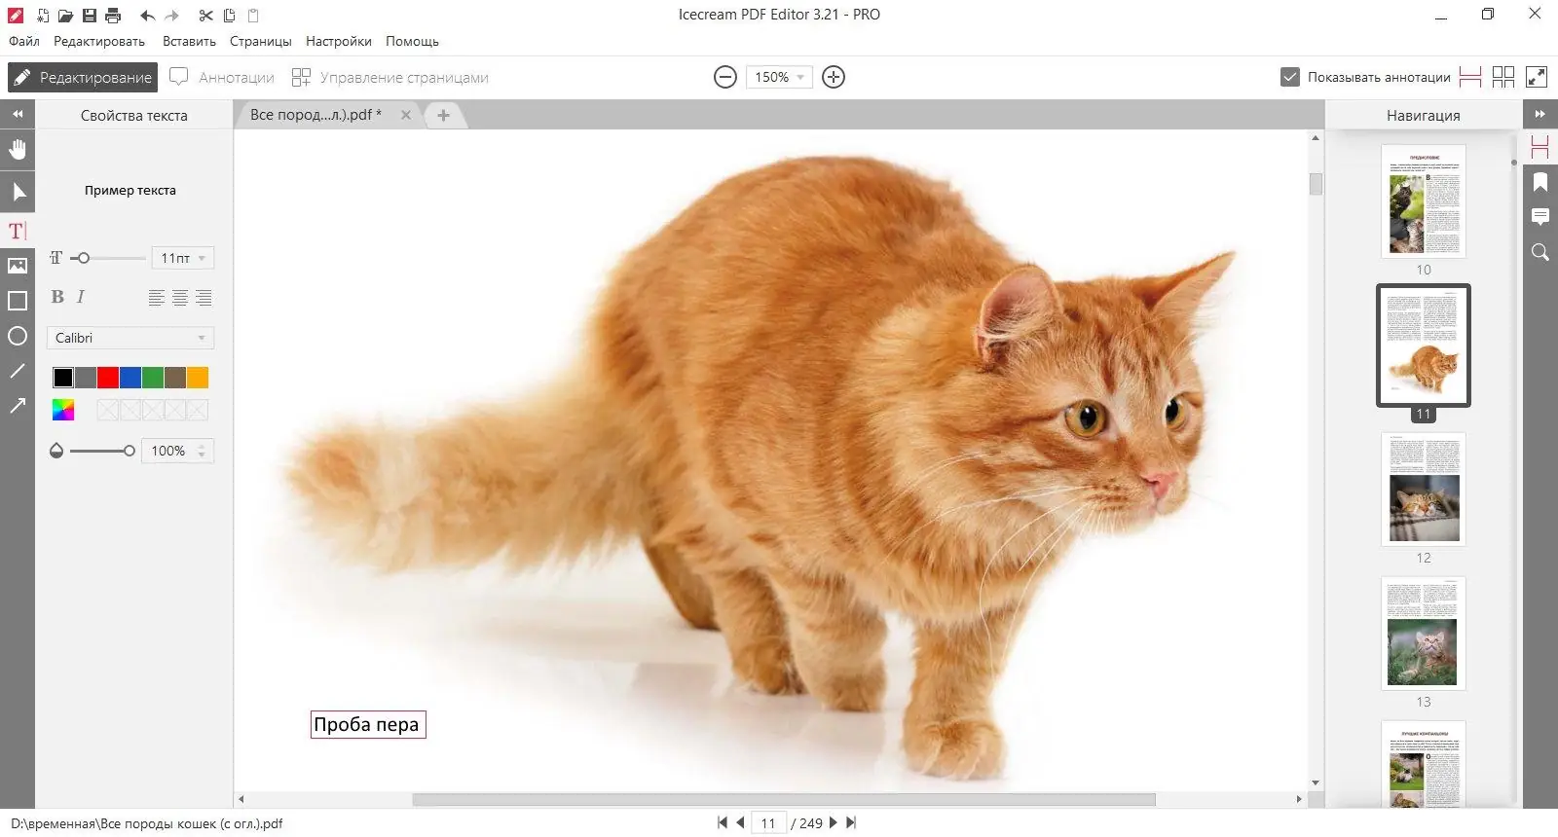The height and width of the screenshot is (837, 1558).
Task: Toggle bold text formatting
Action: coord(57,297)
